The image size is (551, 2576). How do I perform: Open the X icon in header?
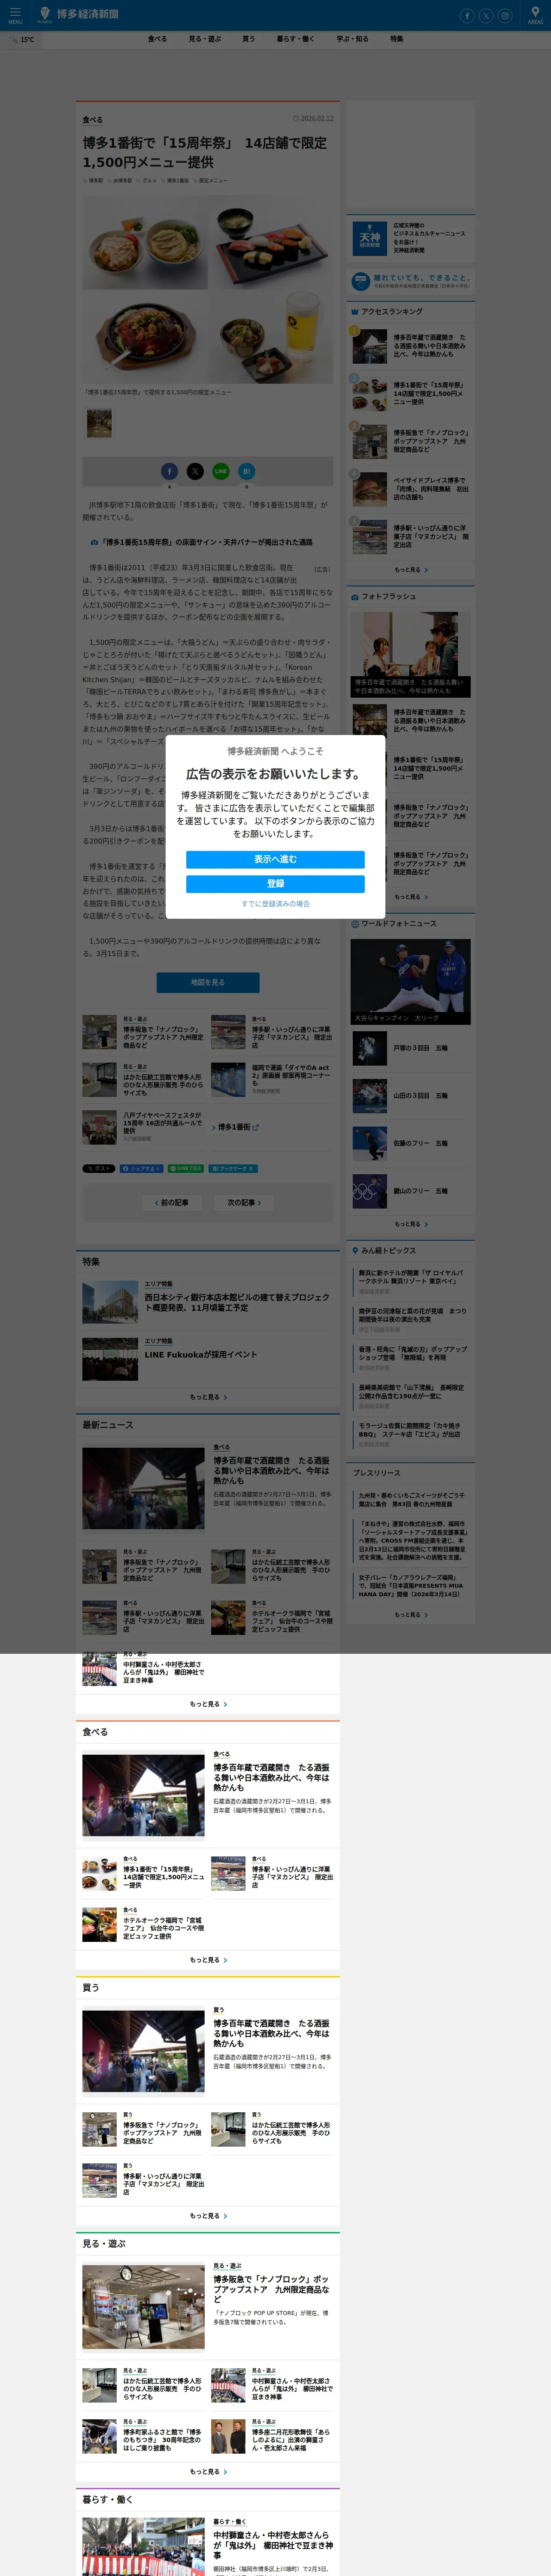coord(486,15)
